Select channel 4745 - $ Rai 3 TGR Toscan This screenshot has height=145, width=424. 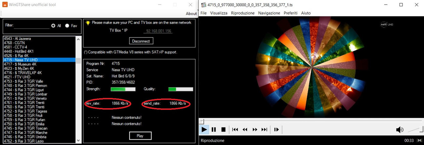pos(39,128)
